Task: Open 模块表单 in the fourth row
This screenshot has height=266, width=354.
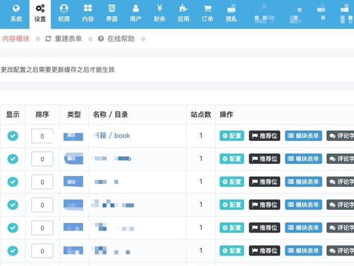Action: pos(304,205)
